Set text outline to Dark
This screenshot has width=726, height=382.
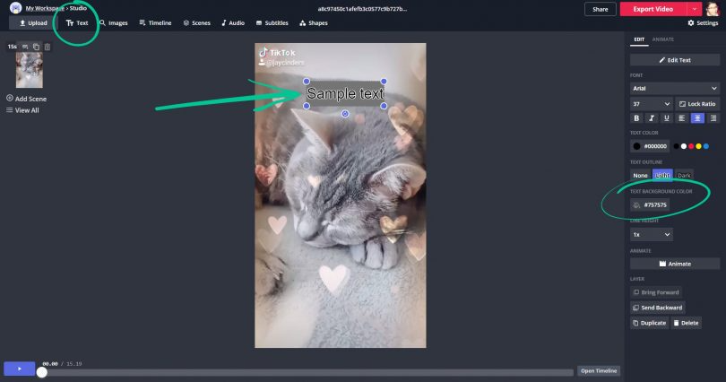click(684, 175)
